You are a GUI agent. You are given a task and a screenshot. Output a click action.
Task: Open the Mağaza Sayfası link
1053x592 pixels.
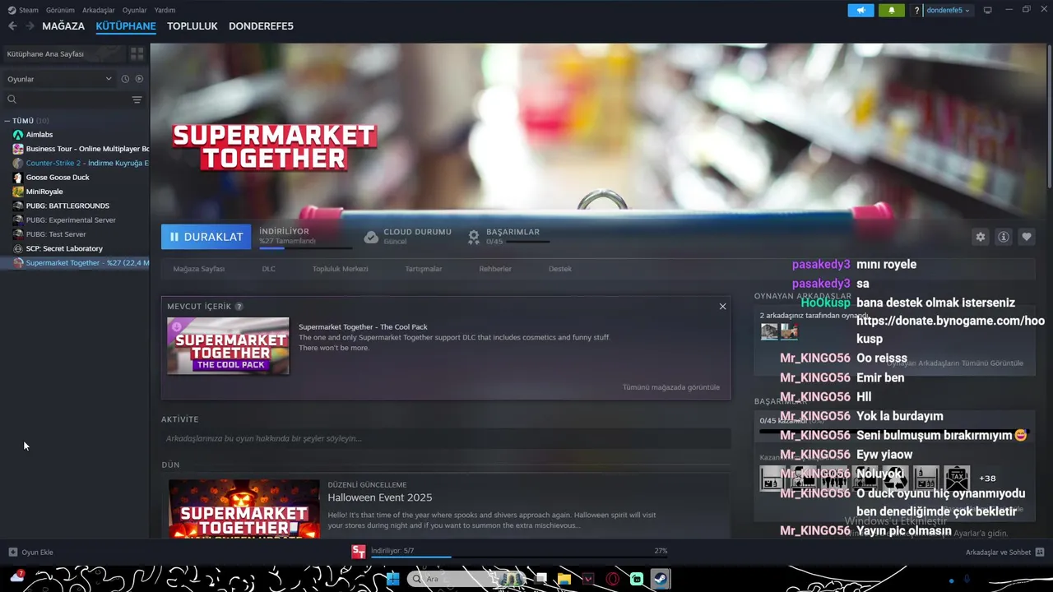199,269
